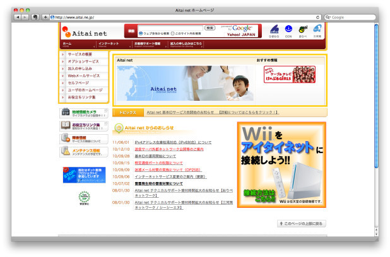The width and height of the screenshot is (390, 257).
Task: Reload the page with the refresh icon
Action: click(317, 17)
